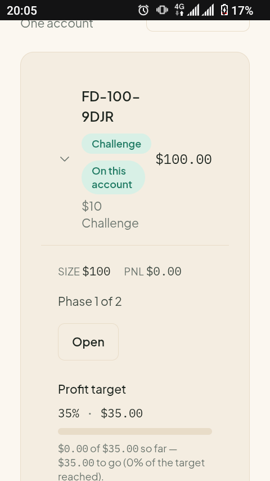Click the Profit target progress bar
This screenshot has height=481, width=270.
pos(135,431)
